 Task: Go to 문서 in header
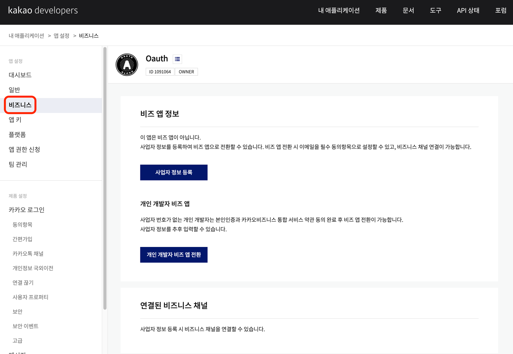coord(408,10)
